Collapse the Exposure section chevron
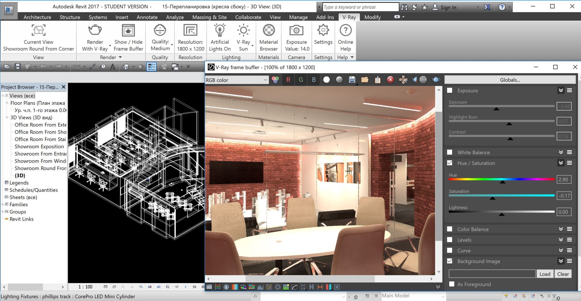This screenshot has width=581, height=301. click(561, 90)
